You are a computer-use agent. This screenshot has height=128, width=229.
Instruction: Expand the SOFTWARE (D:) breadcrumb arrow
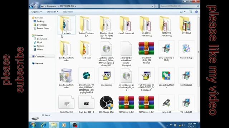point(75,6)
